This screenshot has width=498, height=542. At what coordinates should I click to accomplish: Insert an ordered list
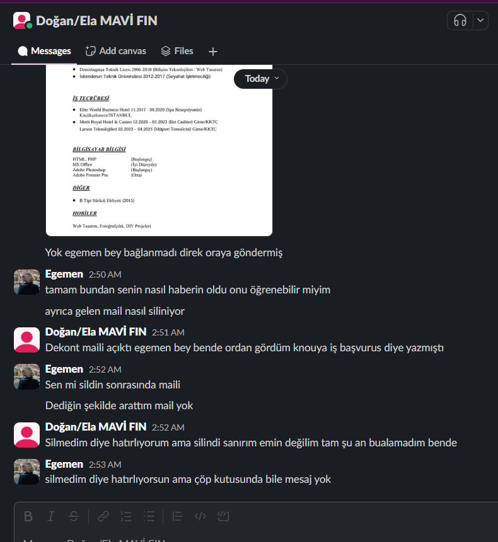tap(126, 516)
